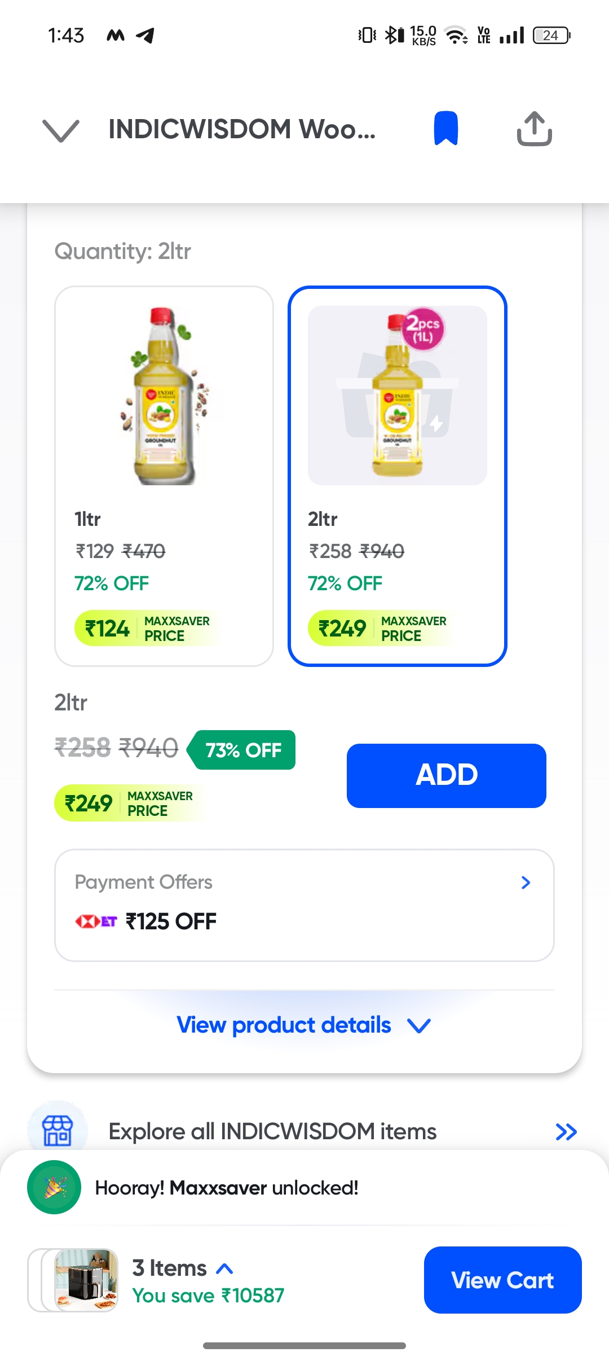Tap the Telegram notification icon in status bar
The width and height of the screenshot is (609, 1361).
pos(145,36)
